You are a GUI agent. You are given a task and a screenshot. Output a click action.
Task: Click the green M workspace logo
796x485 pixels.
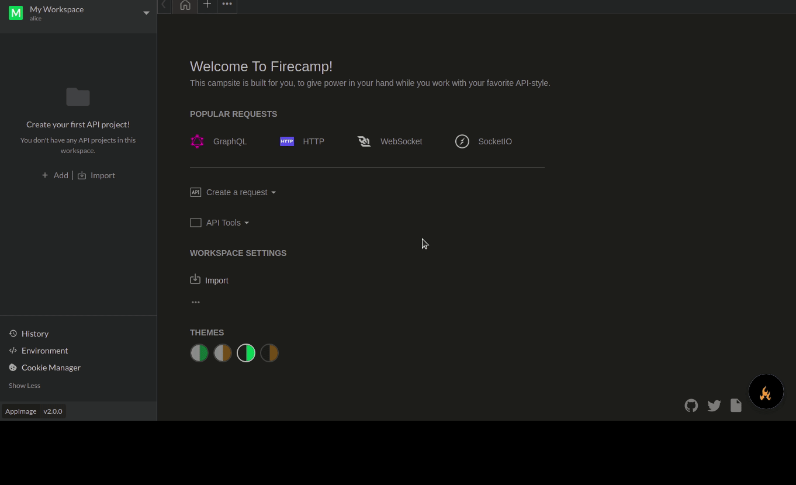(x=16, y=13)
